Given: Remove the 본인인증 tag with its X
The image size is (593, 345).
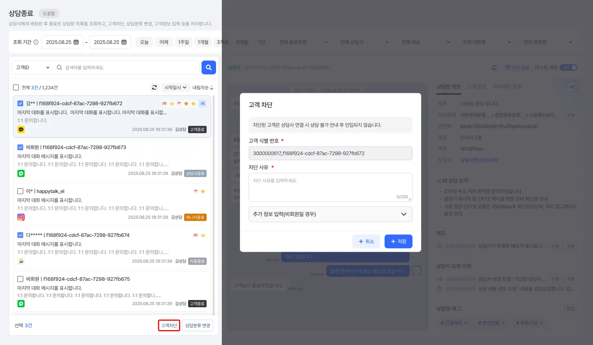Looking at the screenshot, I should (x=503, y=323).
